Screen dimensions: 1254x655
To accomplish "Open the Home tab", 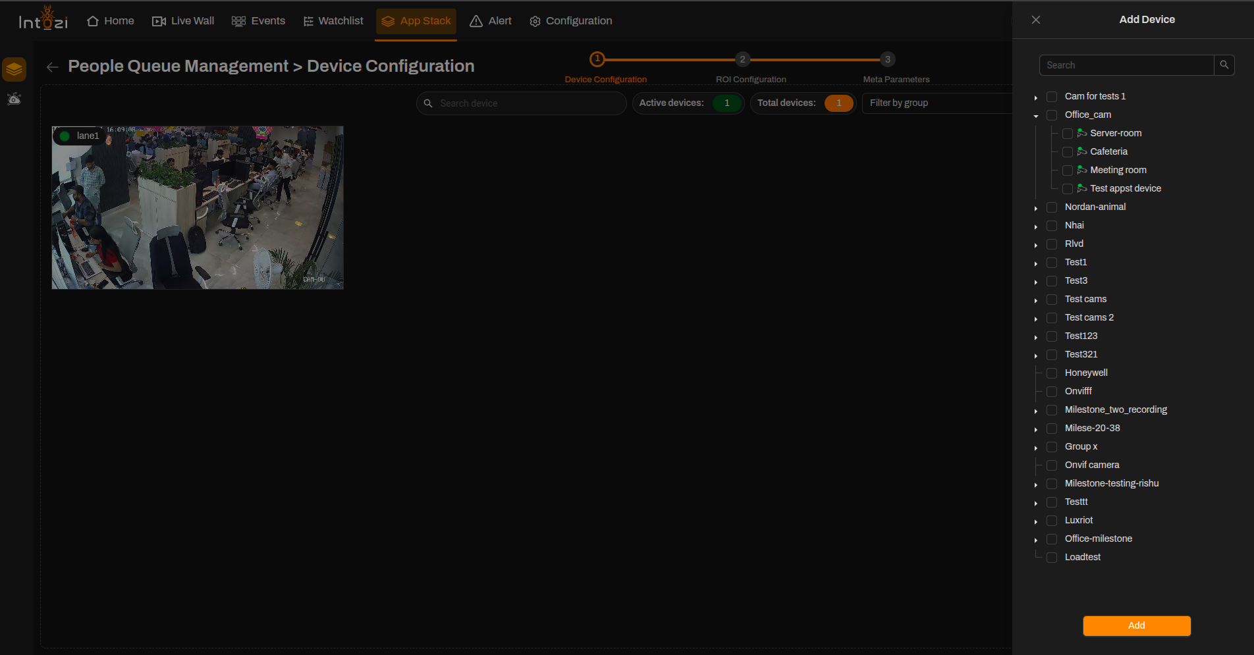I will point(111,21).
